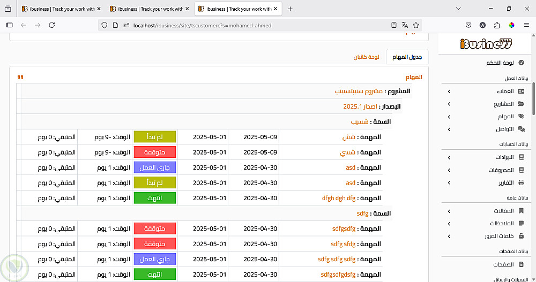Open Firefox translate page icon

(405, 25)
